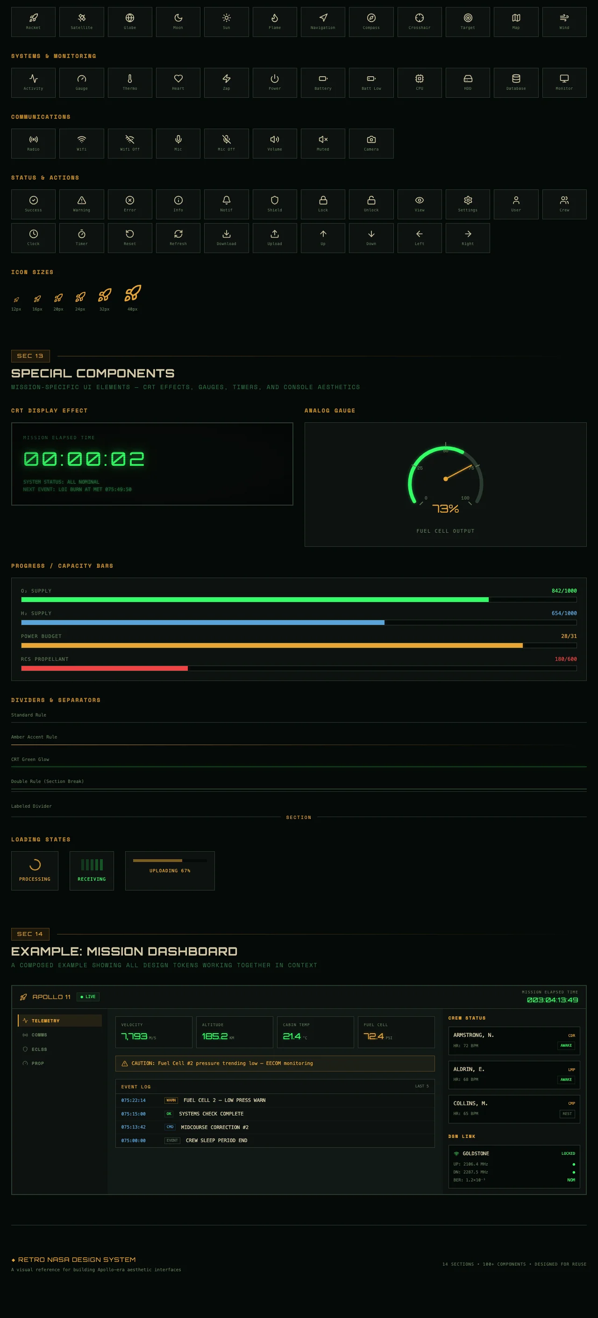Click the Fuel Cell #2 caution banner
Image resolution: width=598 pixels, height=1318 pixels.
click(x=275, y=1063)
